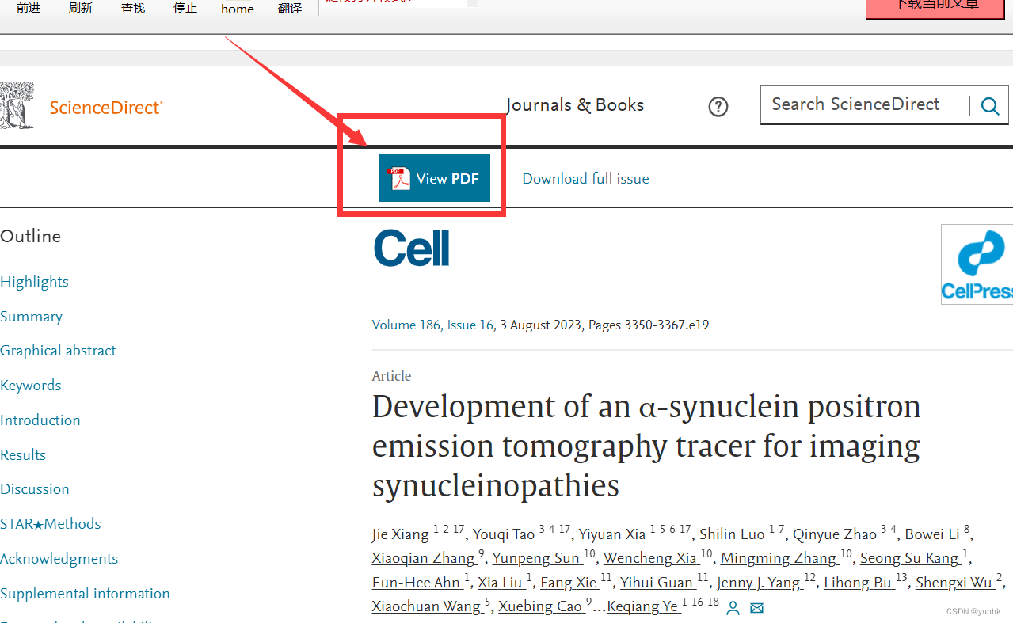Click the PDF file icon
The image size is (1013, 623).
[x=398, y=179]
